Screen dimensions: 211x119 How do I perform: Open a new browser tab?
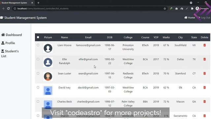[38, 3]
